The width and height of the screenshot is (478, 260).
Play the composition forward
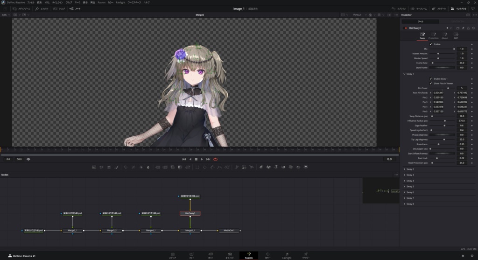pyautogui.click(x=202, y=159)
